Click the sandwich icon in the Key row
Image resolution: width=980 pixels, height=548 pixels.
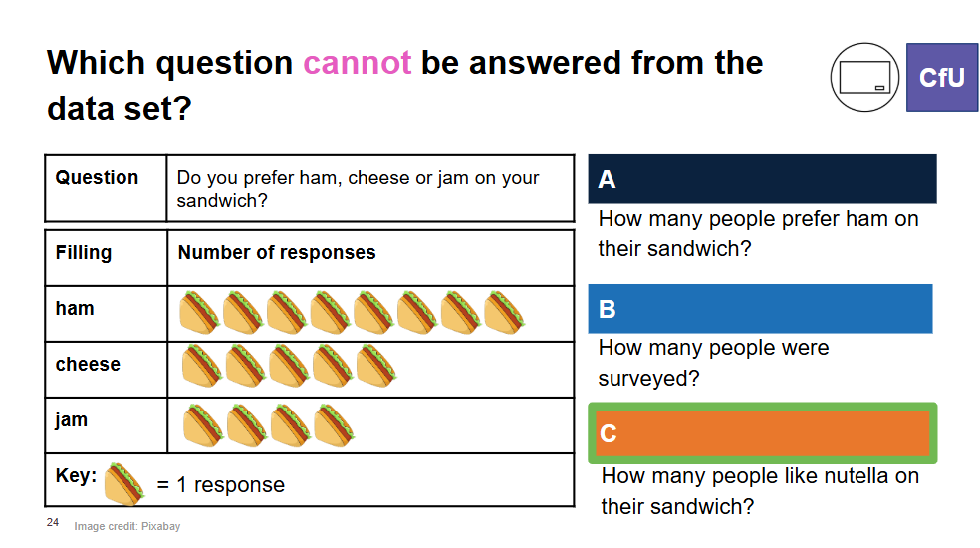click(x=124, y=483)
